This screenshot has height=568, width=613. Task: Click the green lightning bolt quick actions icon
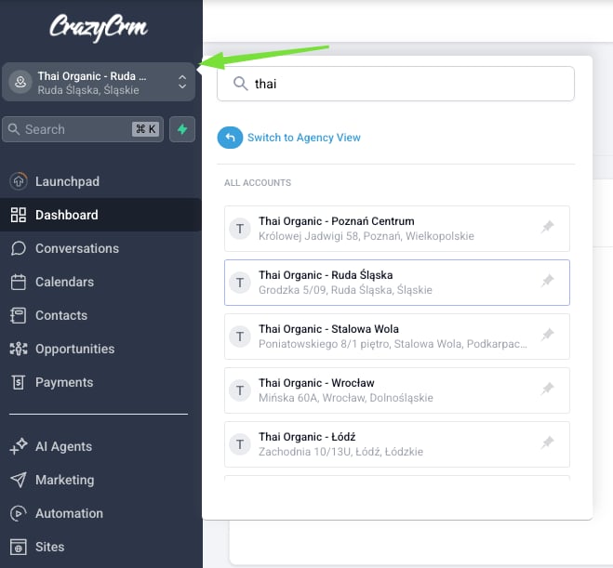(182, 129)
